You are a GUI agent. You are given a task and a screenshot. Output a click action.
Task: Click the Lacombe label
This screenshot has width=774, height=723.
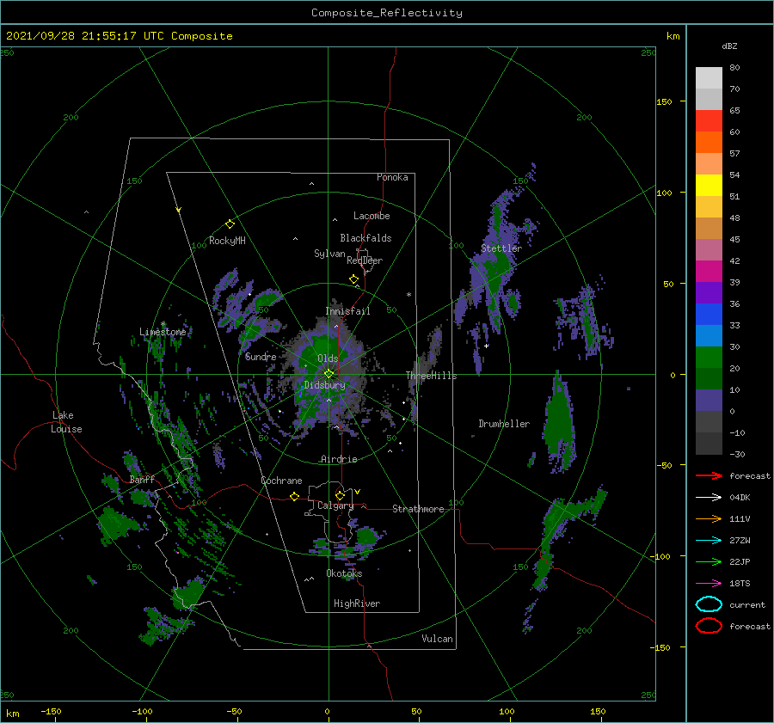(x=372, y=216)
